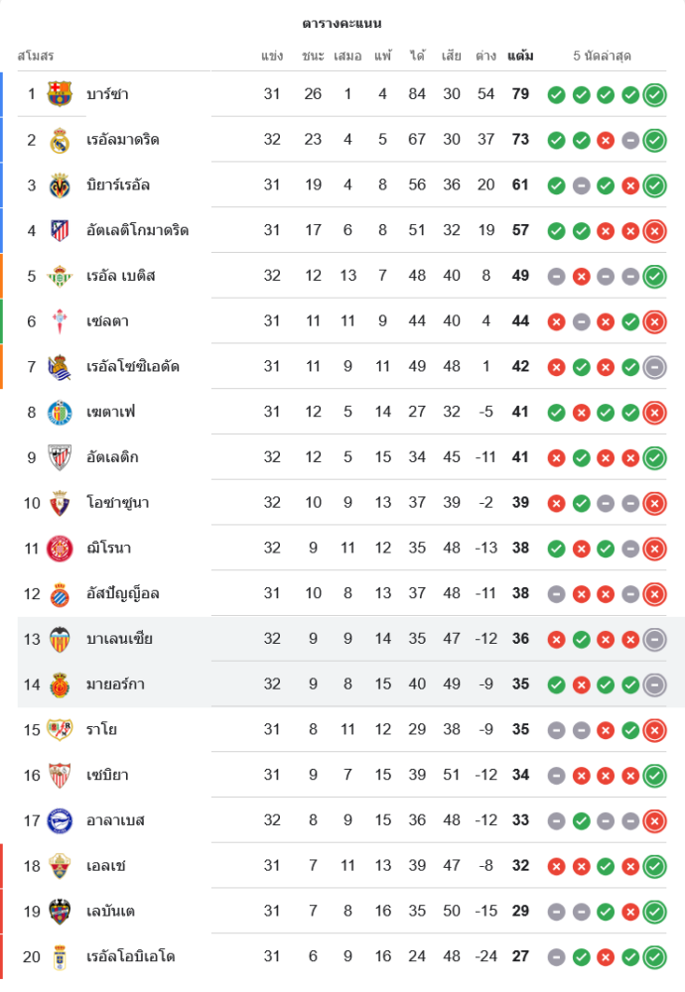Click the แต้ม points column header
This screenshot has height=992, width=685.
(x=520, y=56)
